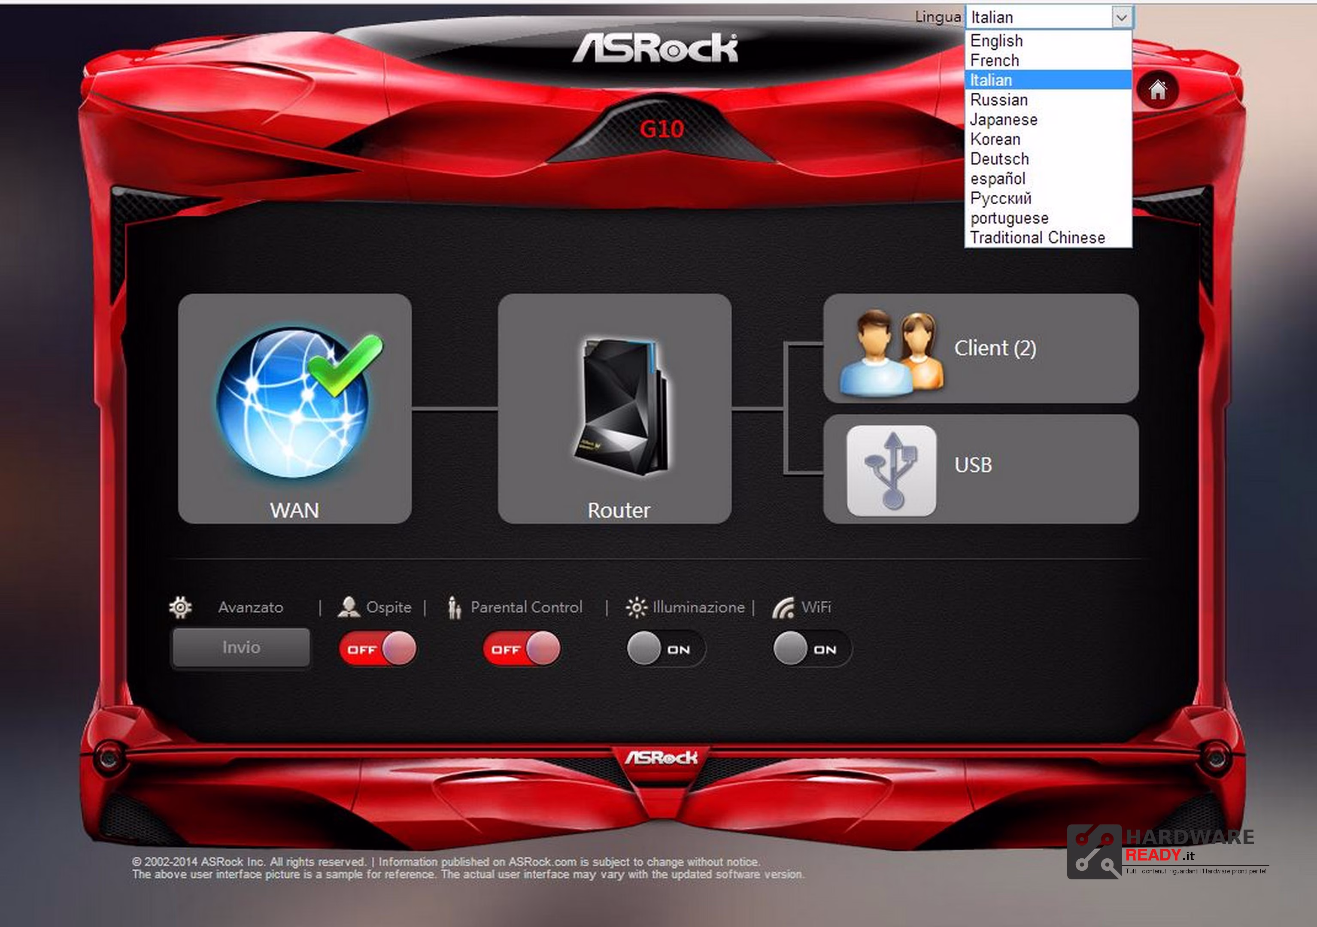Click the Illuminazione light icon
1317x927 pixels.
click(x=636, y=607)
